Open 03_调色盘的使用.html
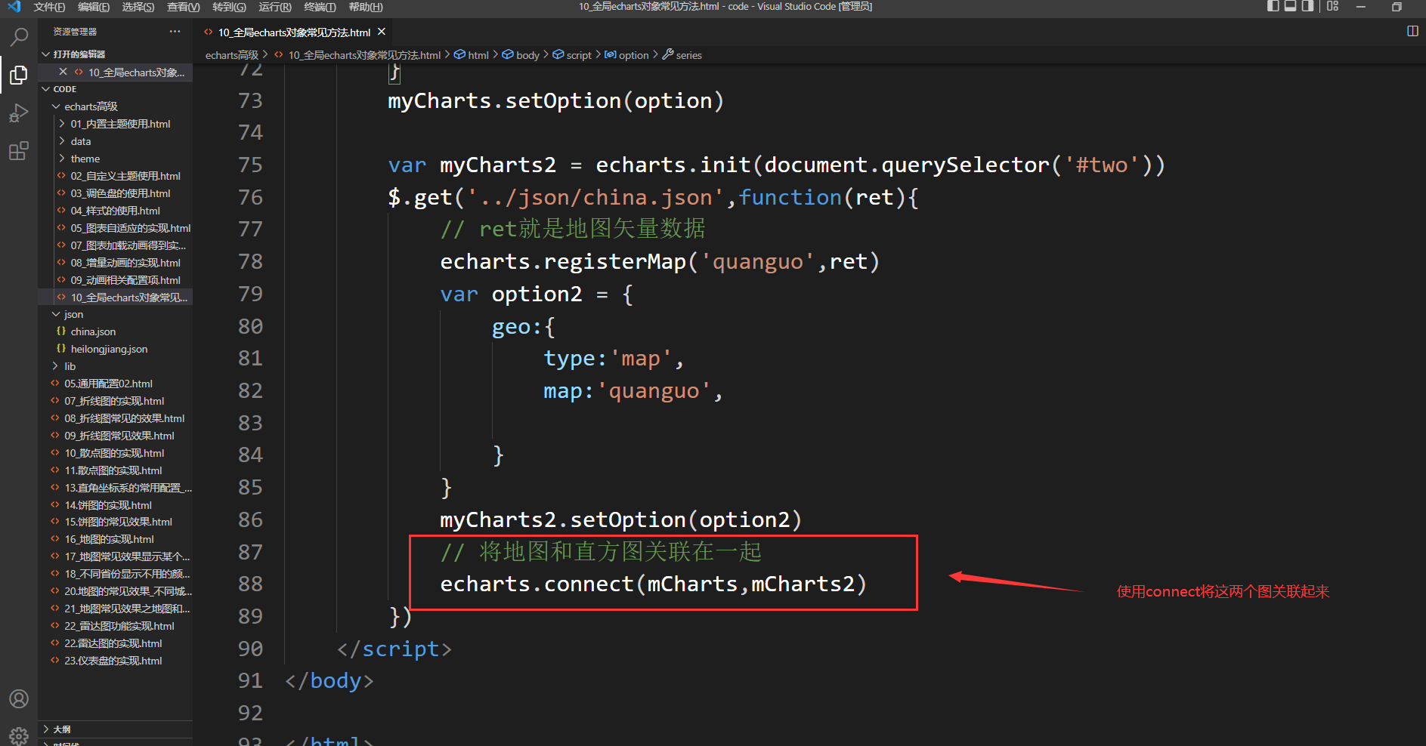Screen dimensions: 1426x746 [x=120, y=193]
